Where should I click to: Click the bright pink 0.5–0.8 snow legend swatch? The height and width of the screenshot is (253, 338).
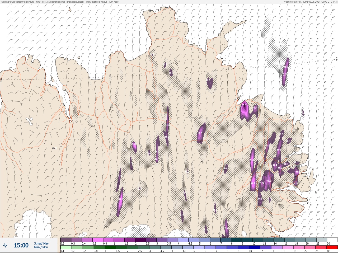(98, 240)
